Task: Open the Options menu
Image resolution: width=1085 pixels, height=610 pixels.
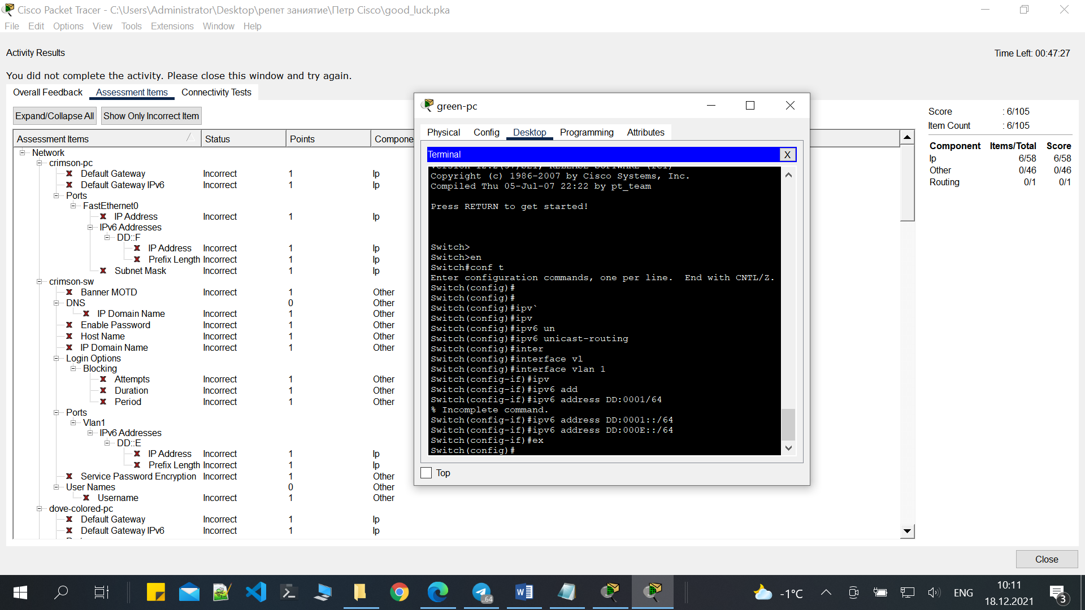Action: pos(68,26)
